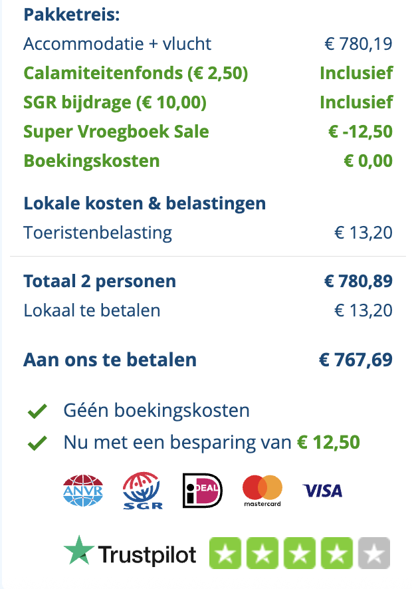Click the SGR logo icon
Viewport: 412px width, 589px height.
pos(142,492)
